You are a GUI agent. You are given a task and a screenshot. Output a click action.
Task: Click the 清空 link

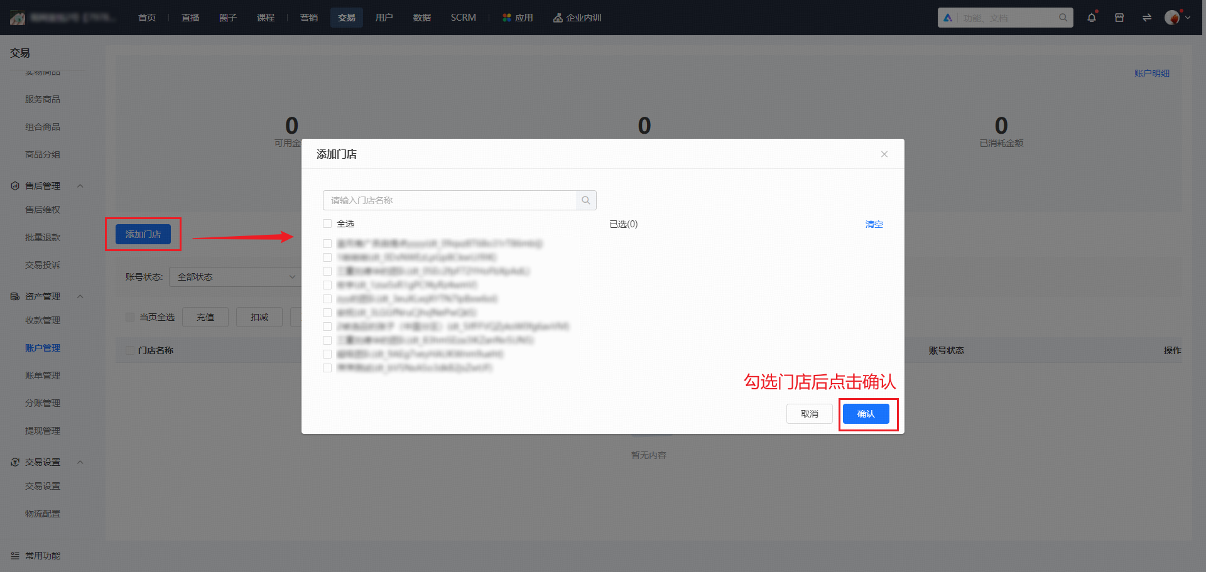coord(874,224)
